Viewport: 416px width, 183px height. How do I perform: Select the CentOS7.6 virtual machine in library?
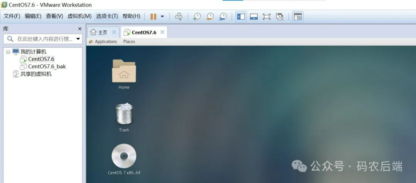41,59
